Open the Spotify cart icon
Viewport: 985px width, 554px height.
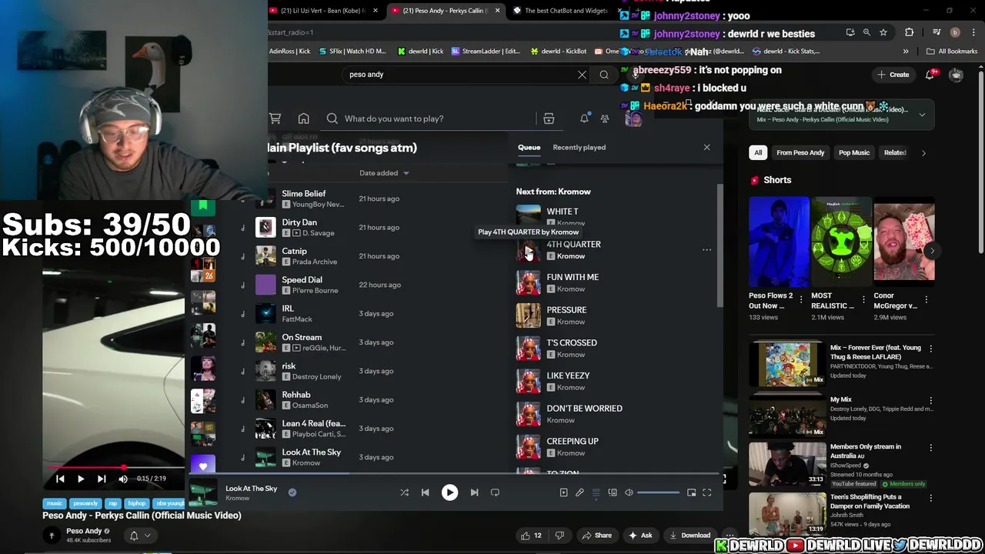tap(275, 118)
